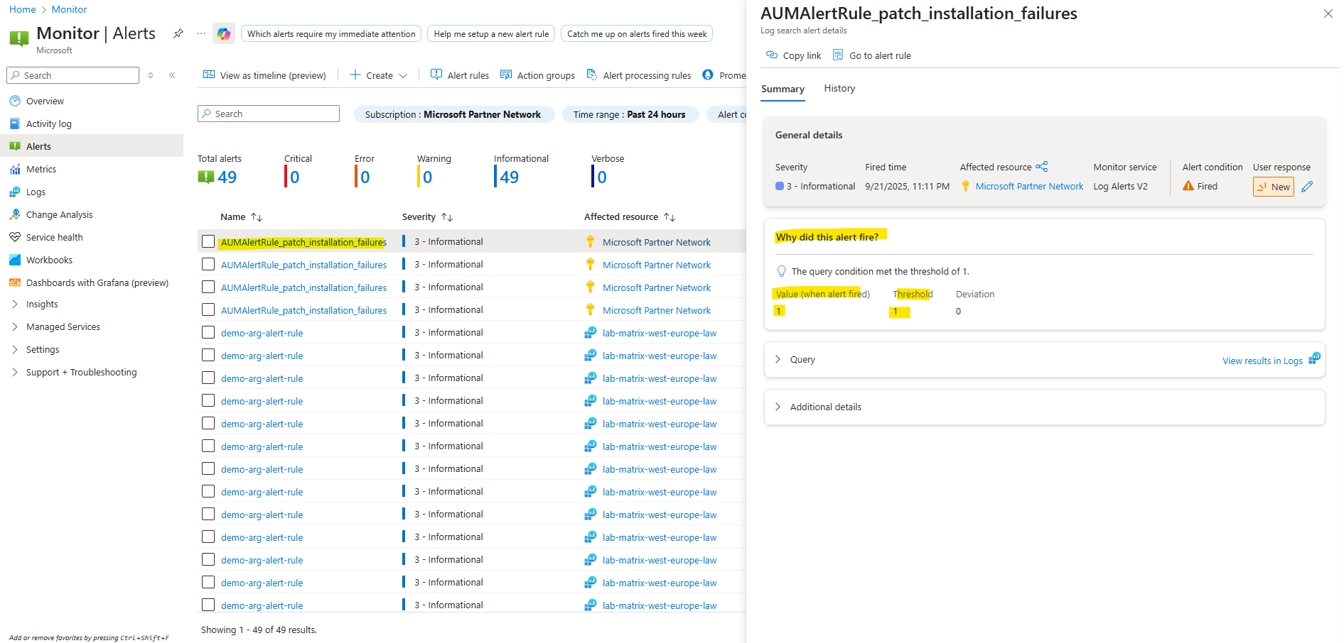Sort the Affected resource column
1344x643 pixels.
pyautogui.click(x=630, y=216)
